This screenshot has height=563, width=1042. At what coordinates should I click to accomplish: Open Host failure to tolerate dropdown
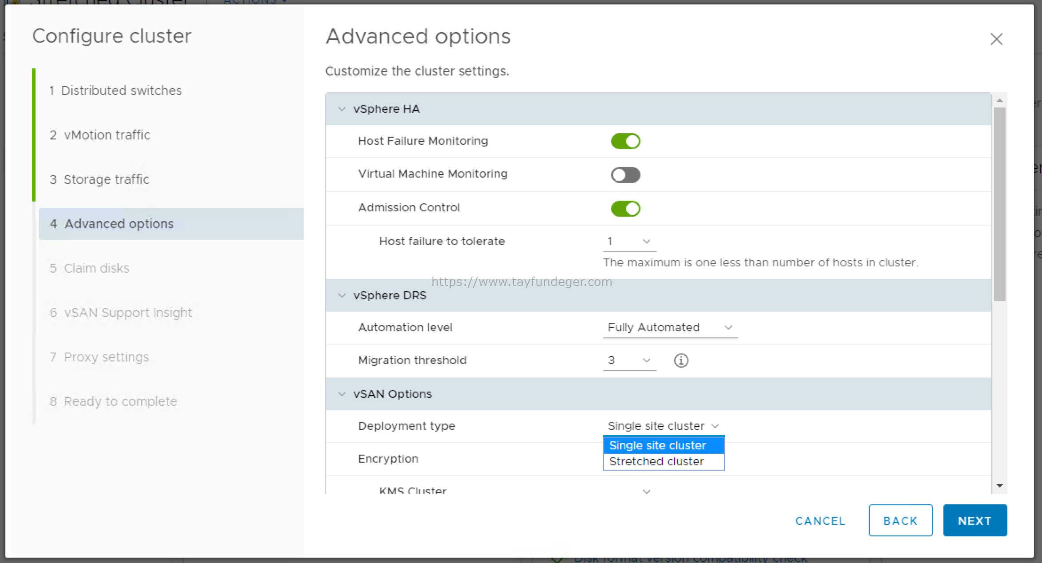click(x=629, y=242)
